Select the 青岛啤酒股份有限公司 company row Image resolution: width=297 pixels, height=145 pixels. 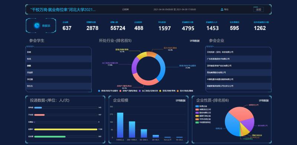(x=238, y=72)
